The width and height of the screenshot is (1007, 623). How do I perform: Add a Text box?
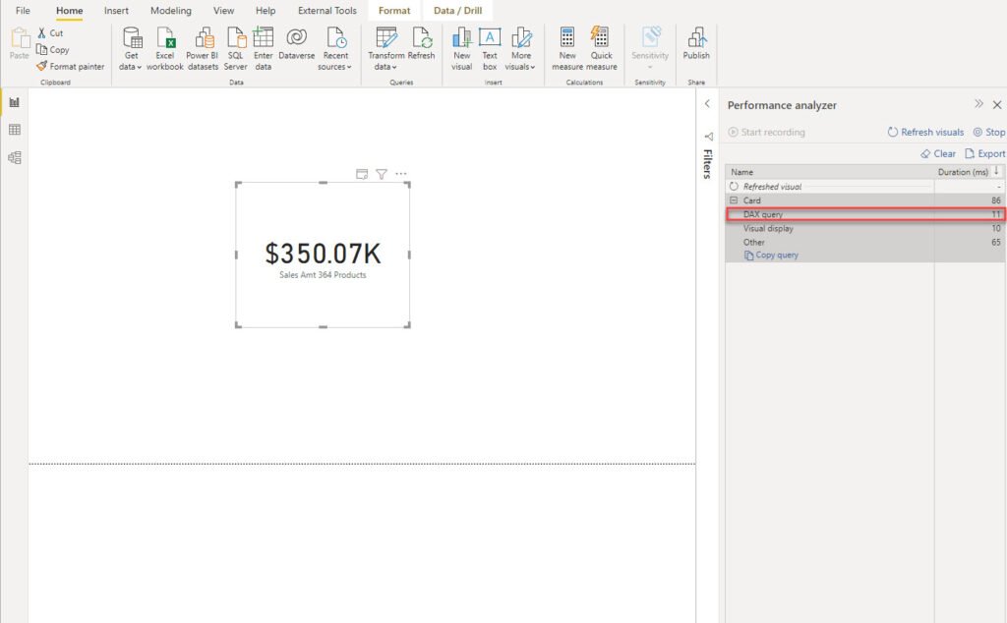pos(490,49)
